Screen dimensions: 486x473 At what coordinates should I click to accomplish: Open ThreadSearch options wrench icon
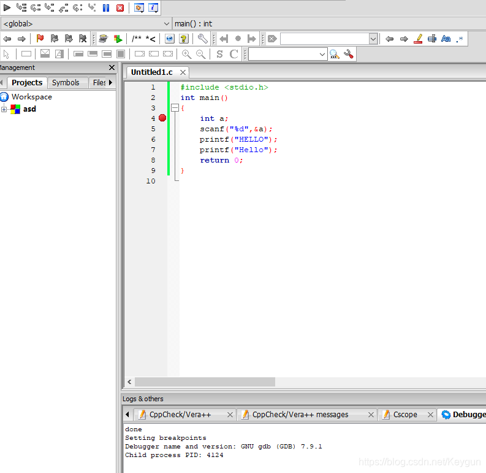pos(349,55)
